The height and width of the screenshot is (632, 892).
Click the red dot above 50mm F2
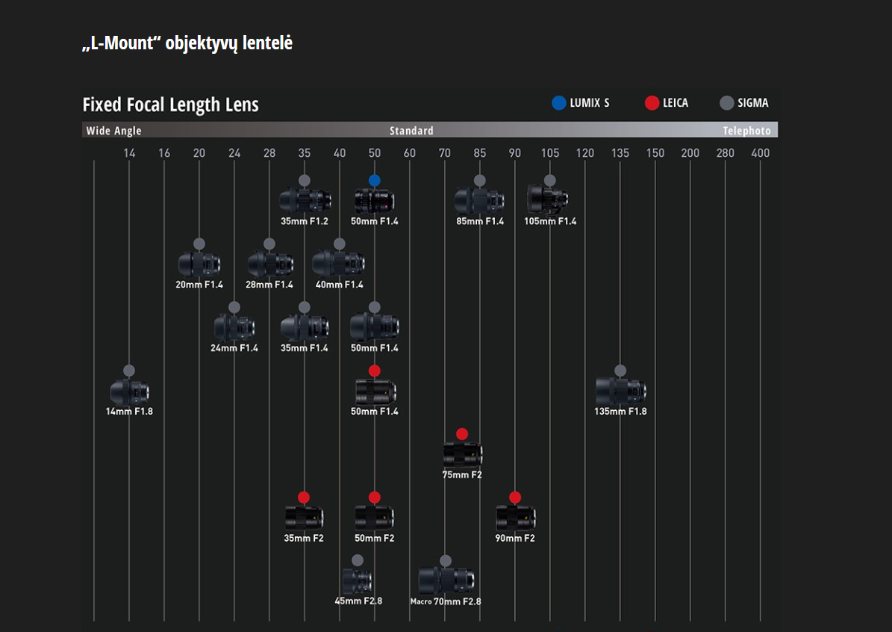(x=374, y=497)
